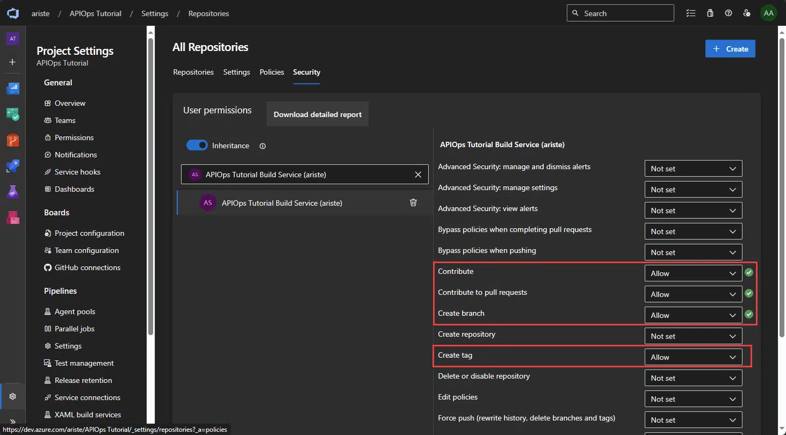This screenshot has width=786, height=435.
Task: Open the Force push permission dropdown
Action: pyautogui.click(x=693, y=419)
